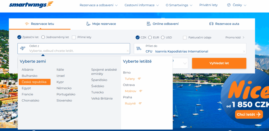The height and width of the screenshot is (131, 269).
Task: Click the car icon of Rezervace auta
Action: point(211,24)
